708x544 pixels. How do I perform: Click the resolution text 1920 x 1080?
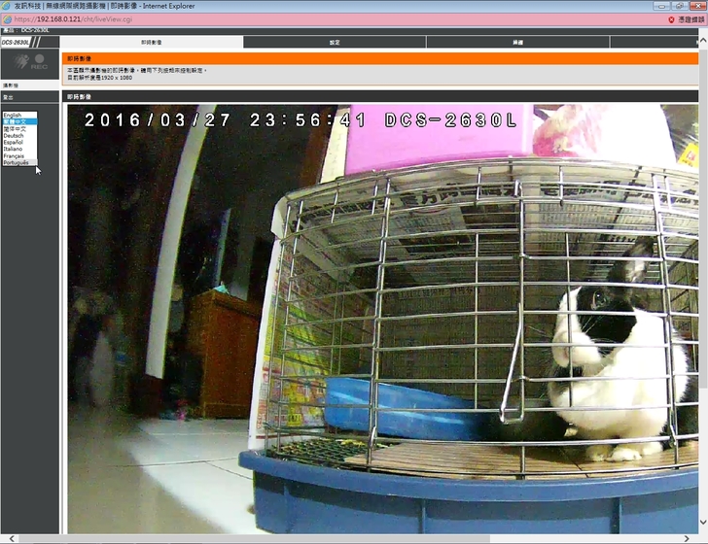(x=117, y=78)
